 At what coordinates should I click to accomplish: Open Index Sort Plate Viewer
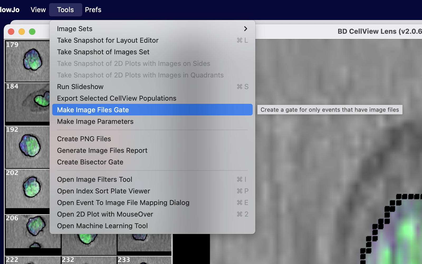152,191
